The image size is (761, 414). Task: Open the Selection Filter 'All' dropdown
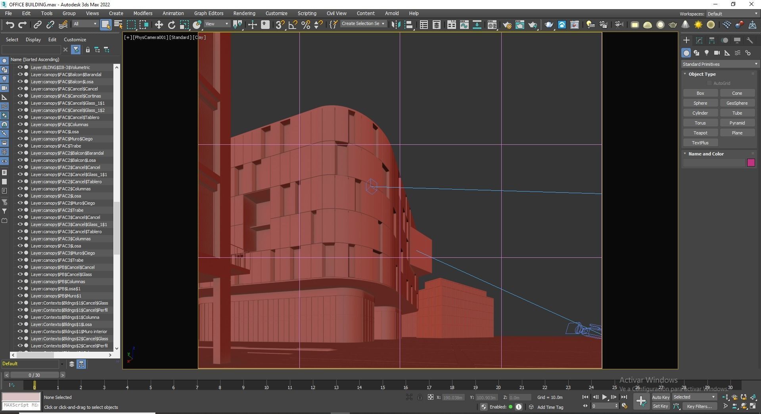point(85,24)
